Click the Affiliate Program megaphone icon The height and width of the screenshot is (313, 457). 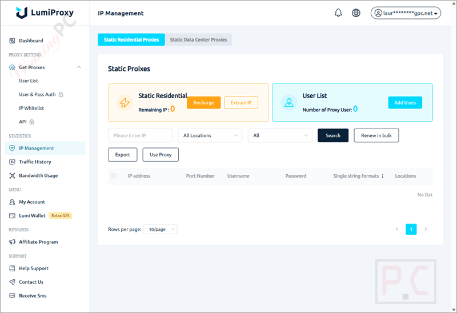[x=12, y=242]
